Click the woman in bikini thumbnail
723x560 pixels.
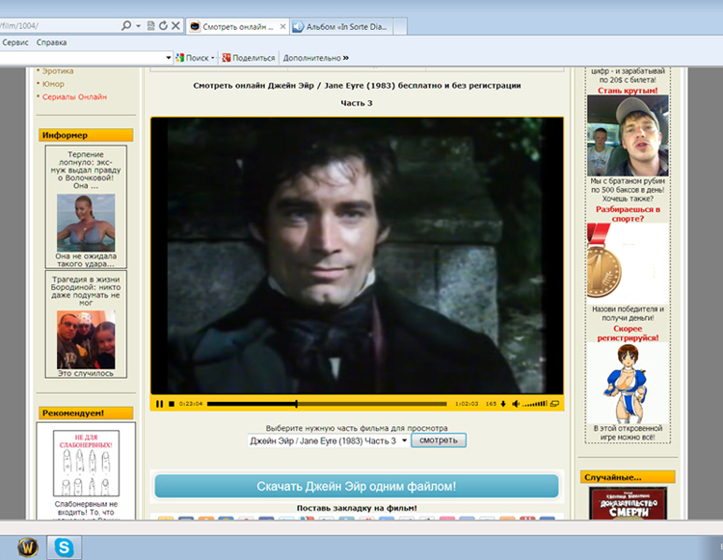(86, 223)
